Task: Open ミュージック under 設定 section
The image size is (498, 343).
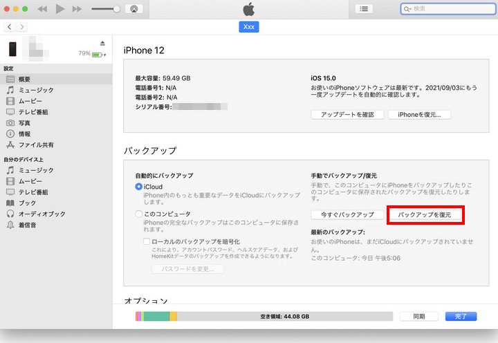Action: (x=56, y=90)
